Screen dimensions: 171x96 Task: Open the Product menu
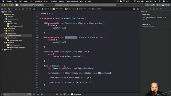[x=54, y=1]
